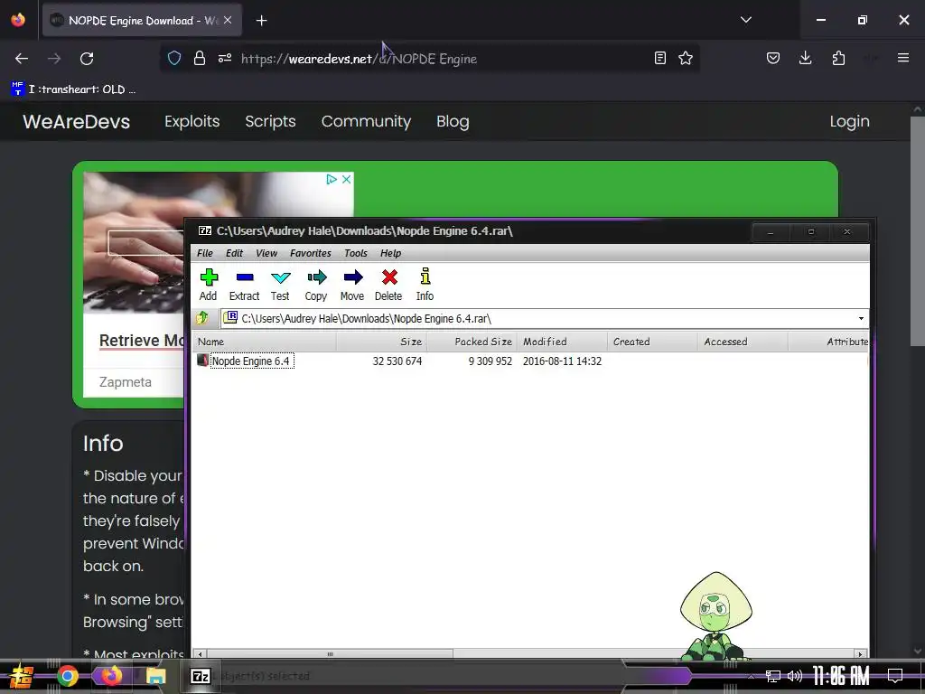
Task: Launch Chrome from the taskbar
Action: pos(67,676)
